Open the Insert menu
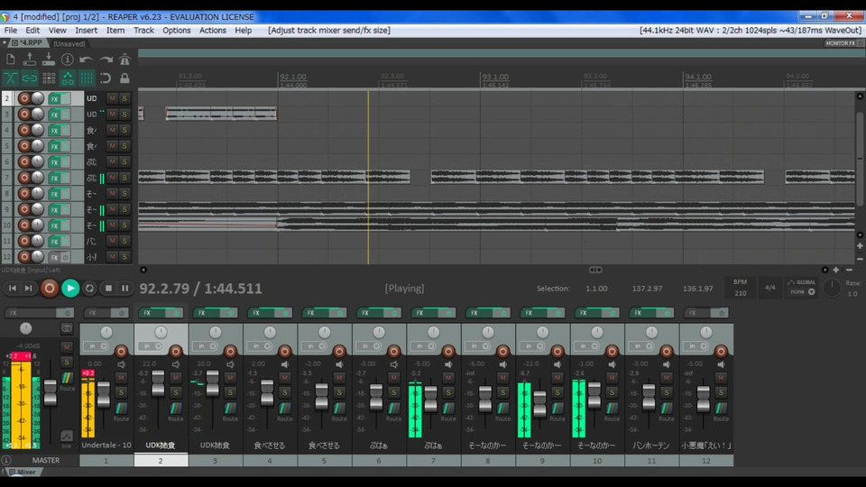The image size is (866, 487). 87,30
